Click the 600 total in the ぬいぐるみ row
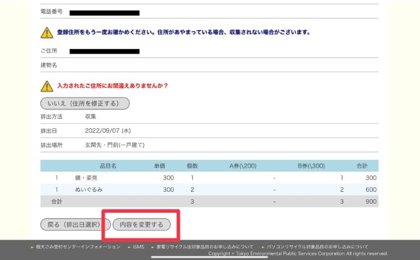Screen dimensions: 420x260 (371, 190)
